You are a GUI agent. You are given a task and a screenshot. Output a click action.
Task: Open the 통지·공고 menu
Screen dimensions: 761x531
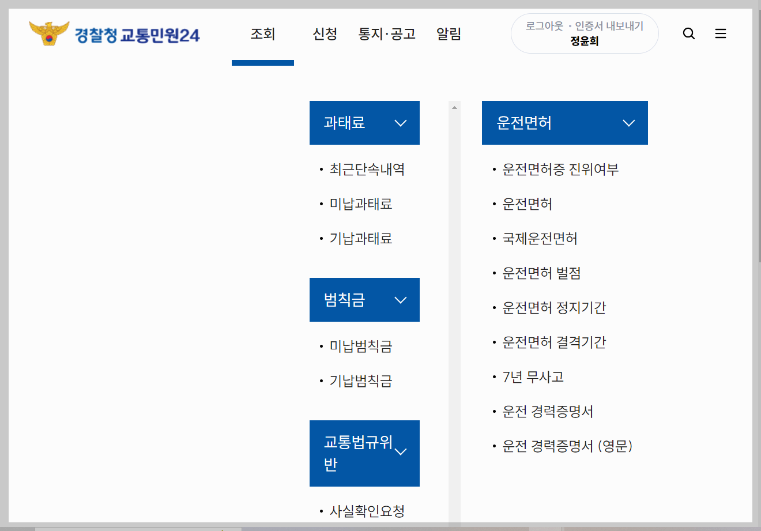pos(387,34)
